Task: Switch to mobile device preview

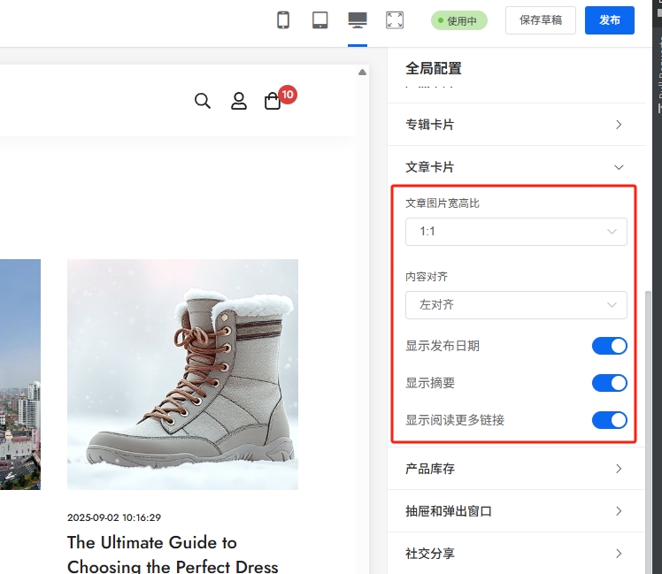Action: tap(283, 20)
